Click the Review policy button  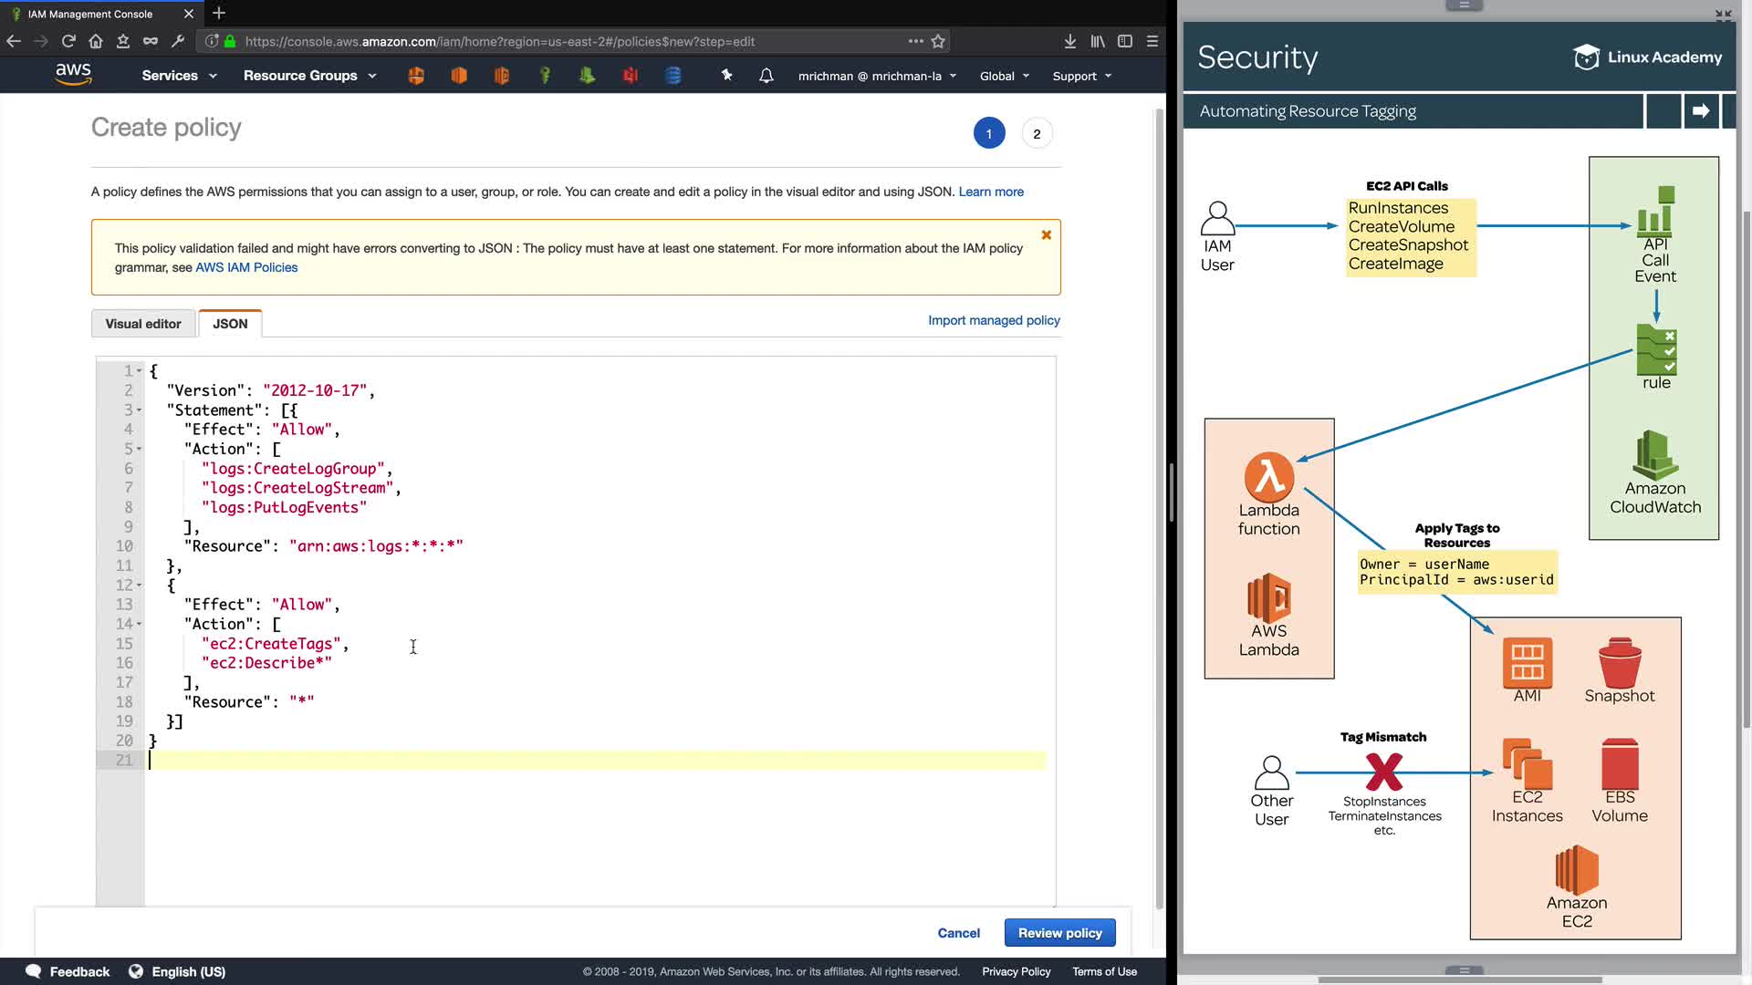1059,933
